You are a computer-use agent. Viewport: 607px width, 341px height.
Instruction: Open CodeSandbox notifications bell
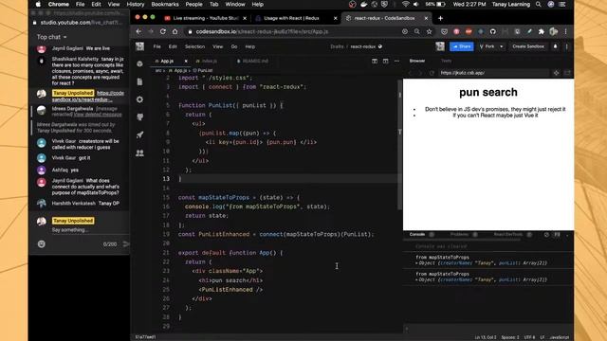click(x=555, y=46)
